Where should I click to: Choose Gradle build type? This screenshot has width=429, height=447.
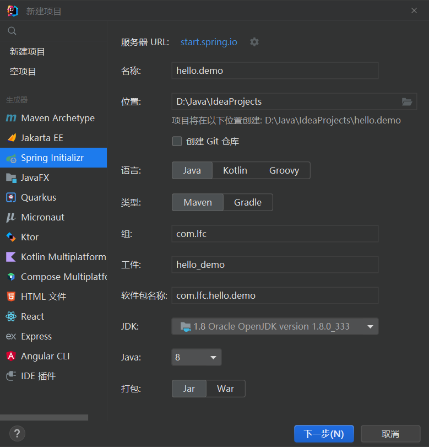(248, 202)
